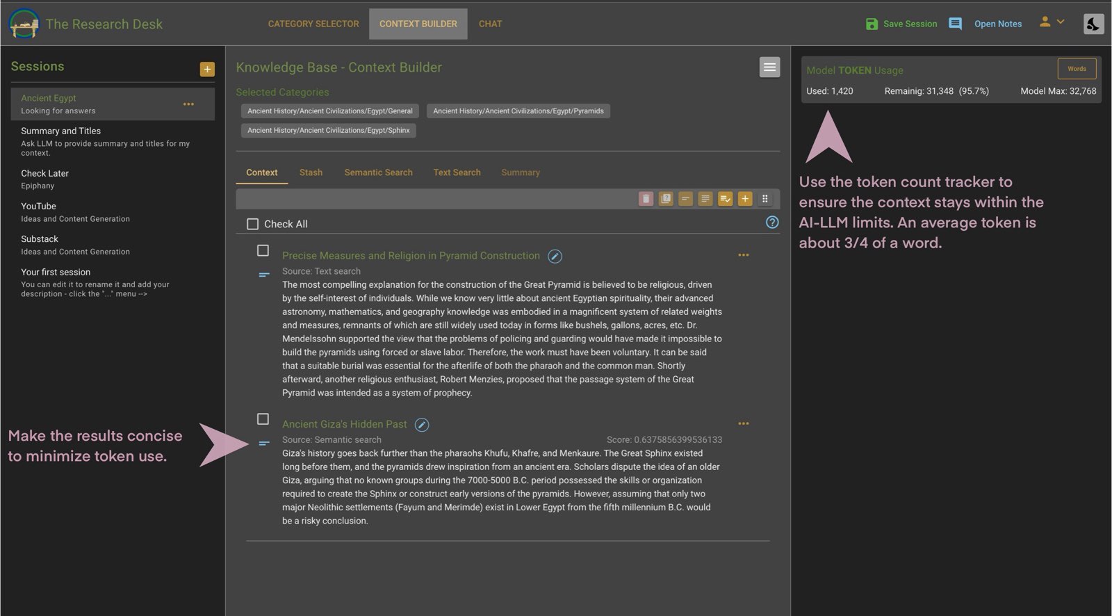Switch to the Stash tab
The width and height of the screenshot is (1112, 616).
311,172
